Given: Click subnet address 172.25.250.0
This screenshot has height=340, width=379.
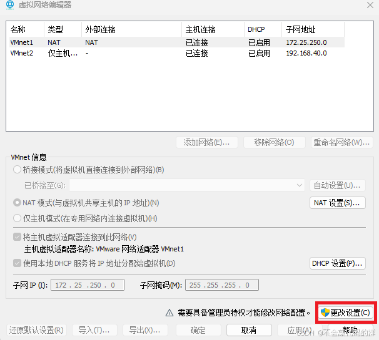Looking at the screenshot, I should tap(306, 42).
